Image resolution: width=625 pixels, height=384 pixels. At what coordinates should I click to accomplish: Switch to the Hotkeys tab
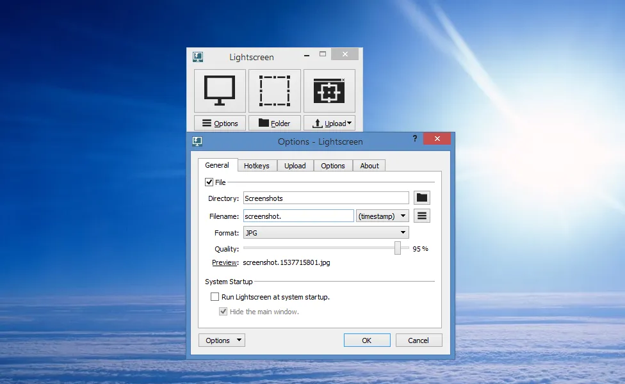[257, 166]
